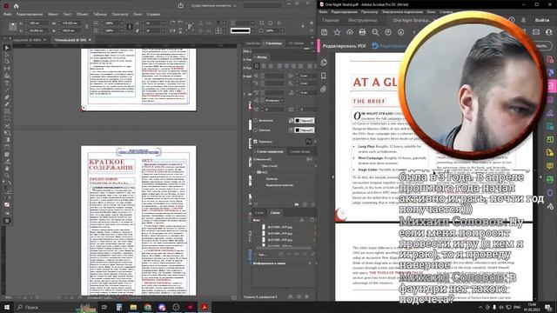The image size is (557, 313).
Task: Switch to the Стили символов tab
Action: coord(270,151)
